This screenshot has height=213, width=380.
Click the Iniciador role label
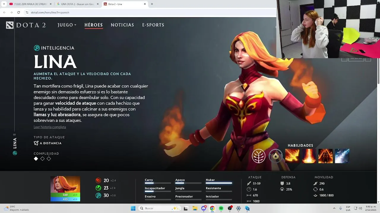point(212,196)
